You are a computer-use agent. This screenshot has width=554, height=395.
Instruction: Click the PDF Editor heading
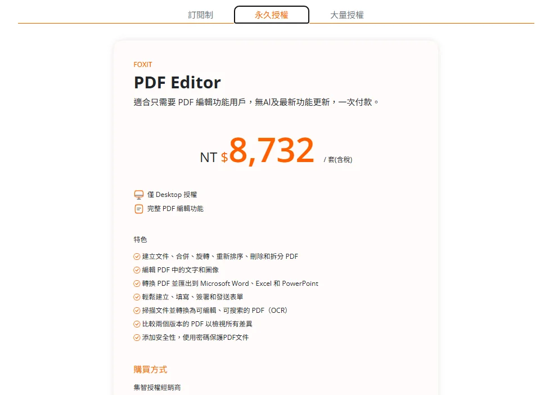[x=177, y=82]
